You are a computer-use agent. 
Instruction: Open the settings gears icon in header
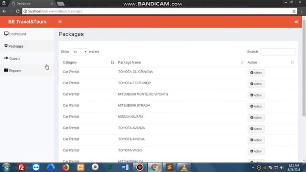tap(296, 21)
